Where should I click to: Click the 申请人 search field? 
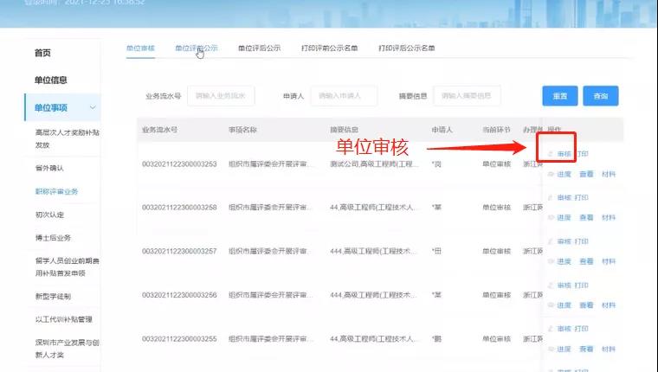click(346, 96)
